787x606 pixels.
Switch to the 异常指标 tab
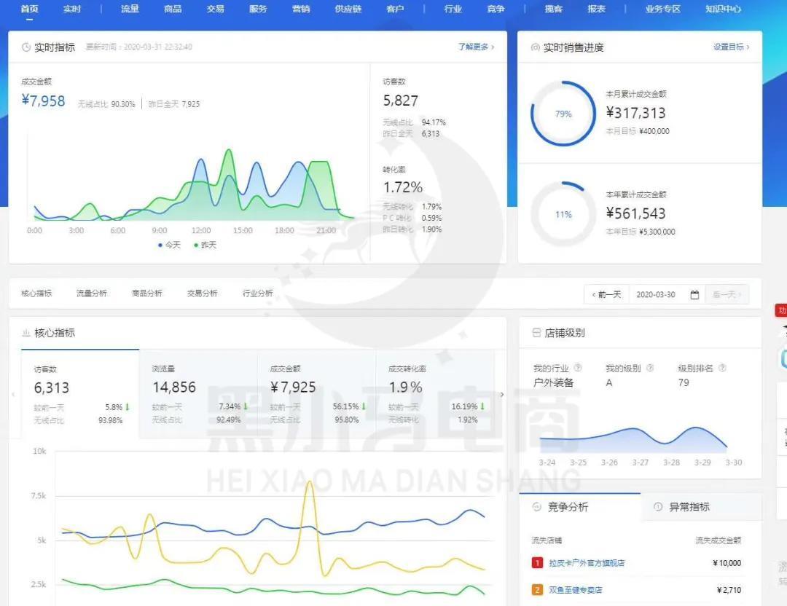[x=689, y=507]
